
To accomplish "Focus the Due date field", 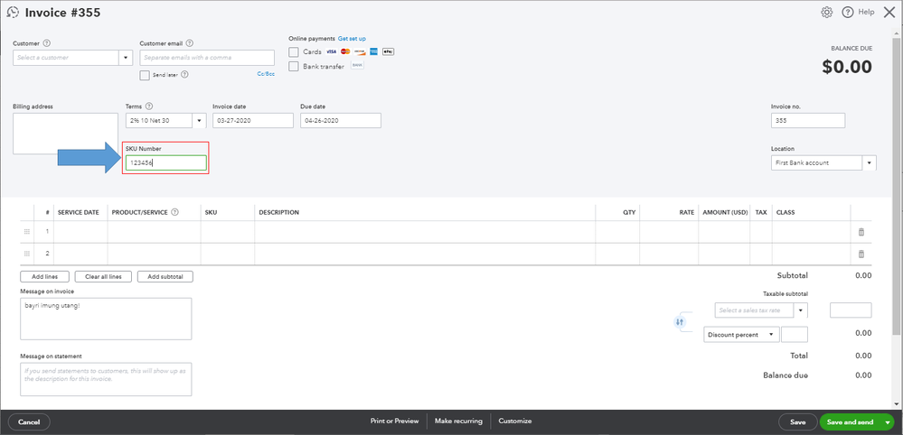I will click(x=341, y=121).
